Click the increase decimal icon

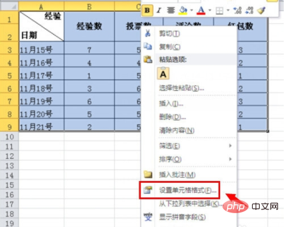click(238, 10)
